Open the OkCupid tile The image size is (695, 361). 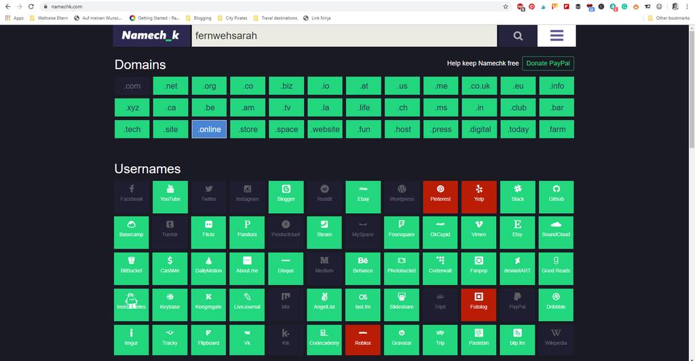click(440, 233)
